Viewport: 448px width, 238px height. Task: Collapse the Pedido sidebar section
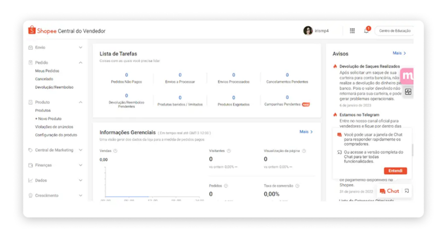[x=81, y=63]
